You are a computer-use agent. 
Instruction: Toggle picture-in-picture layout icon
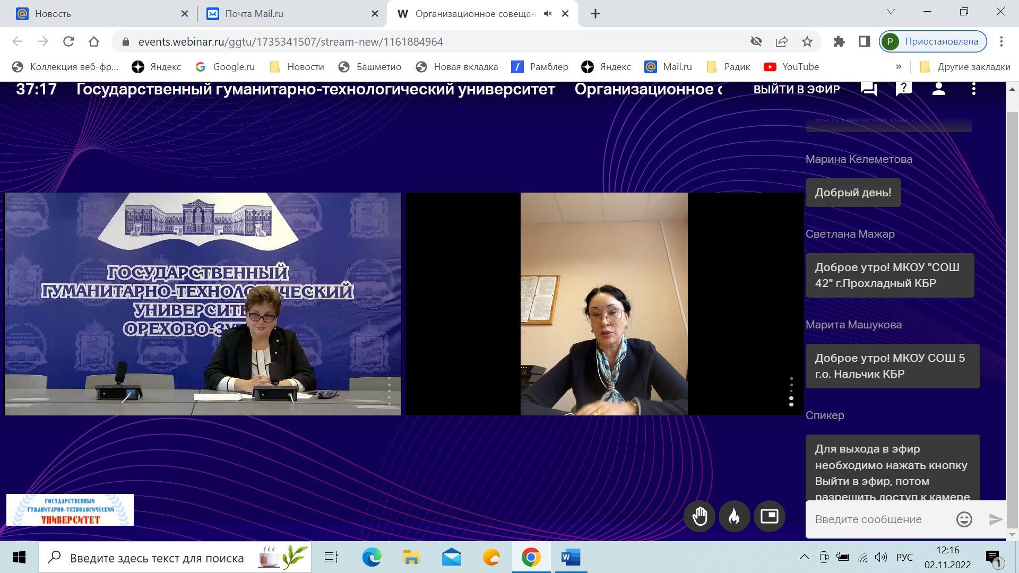click(x=769, y=516)
